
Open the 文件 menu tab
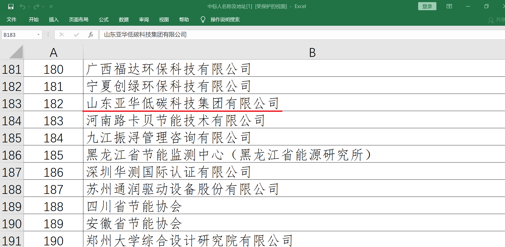[x=12, y=20]
